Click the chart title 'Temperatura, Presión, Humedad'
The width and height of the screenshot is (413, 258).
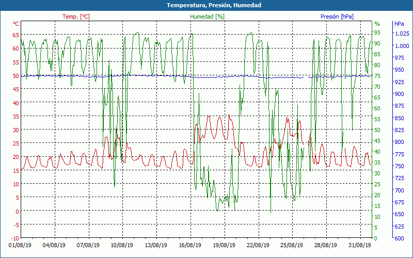pos(214,5)
